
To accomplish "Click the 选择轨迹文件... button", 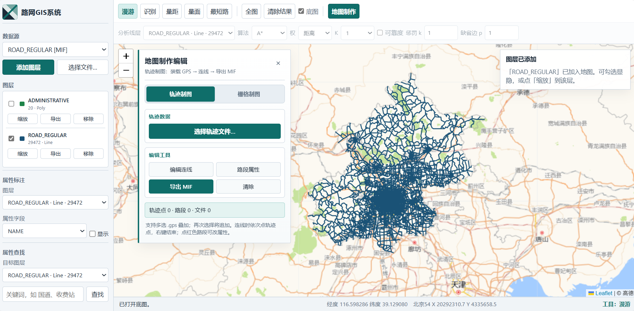I will 215,131.
